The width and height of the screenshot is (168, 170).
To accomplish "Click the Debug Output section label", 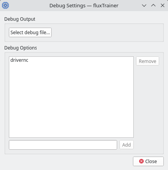I will coord(20,19).
